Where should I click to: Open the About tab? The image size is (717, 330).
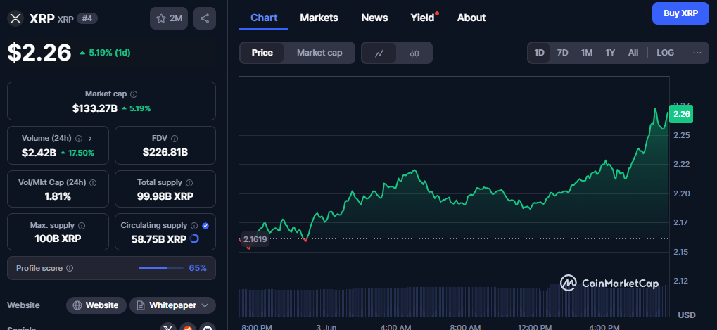pyautogui.click(x=471, y=18)
